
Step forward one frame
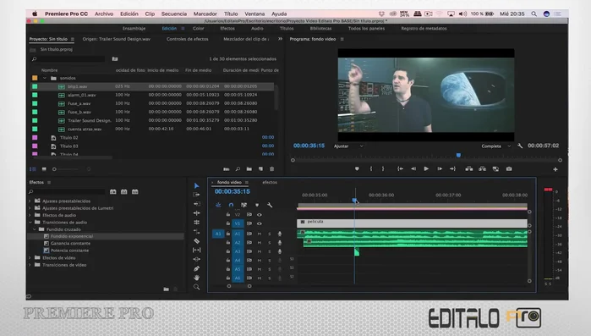click(440, 169)
